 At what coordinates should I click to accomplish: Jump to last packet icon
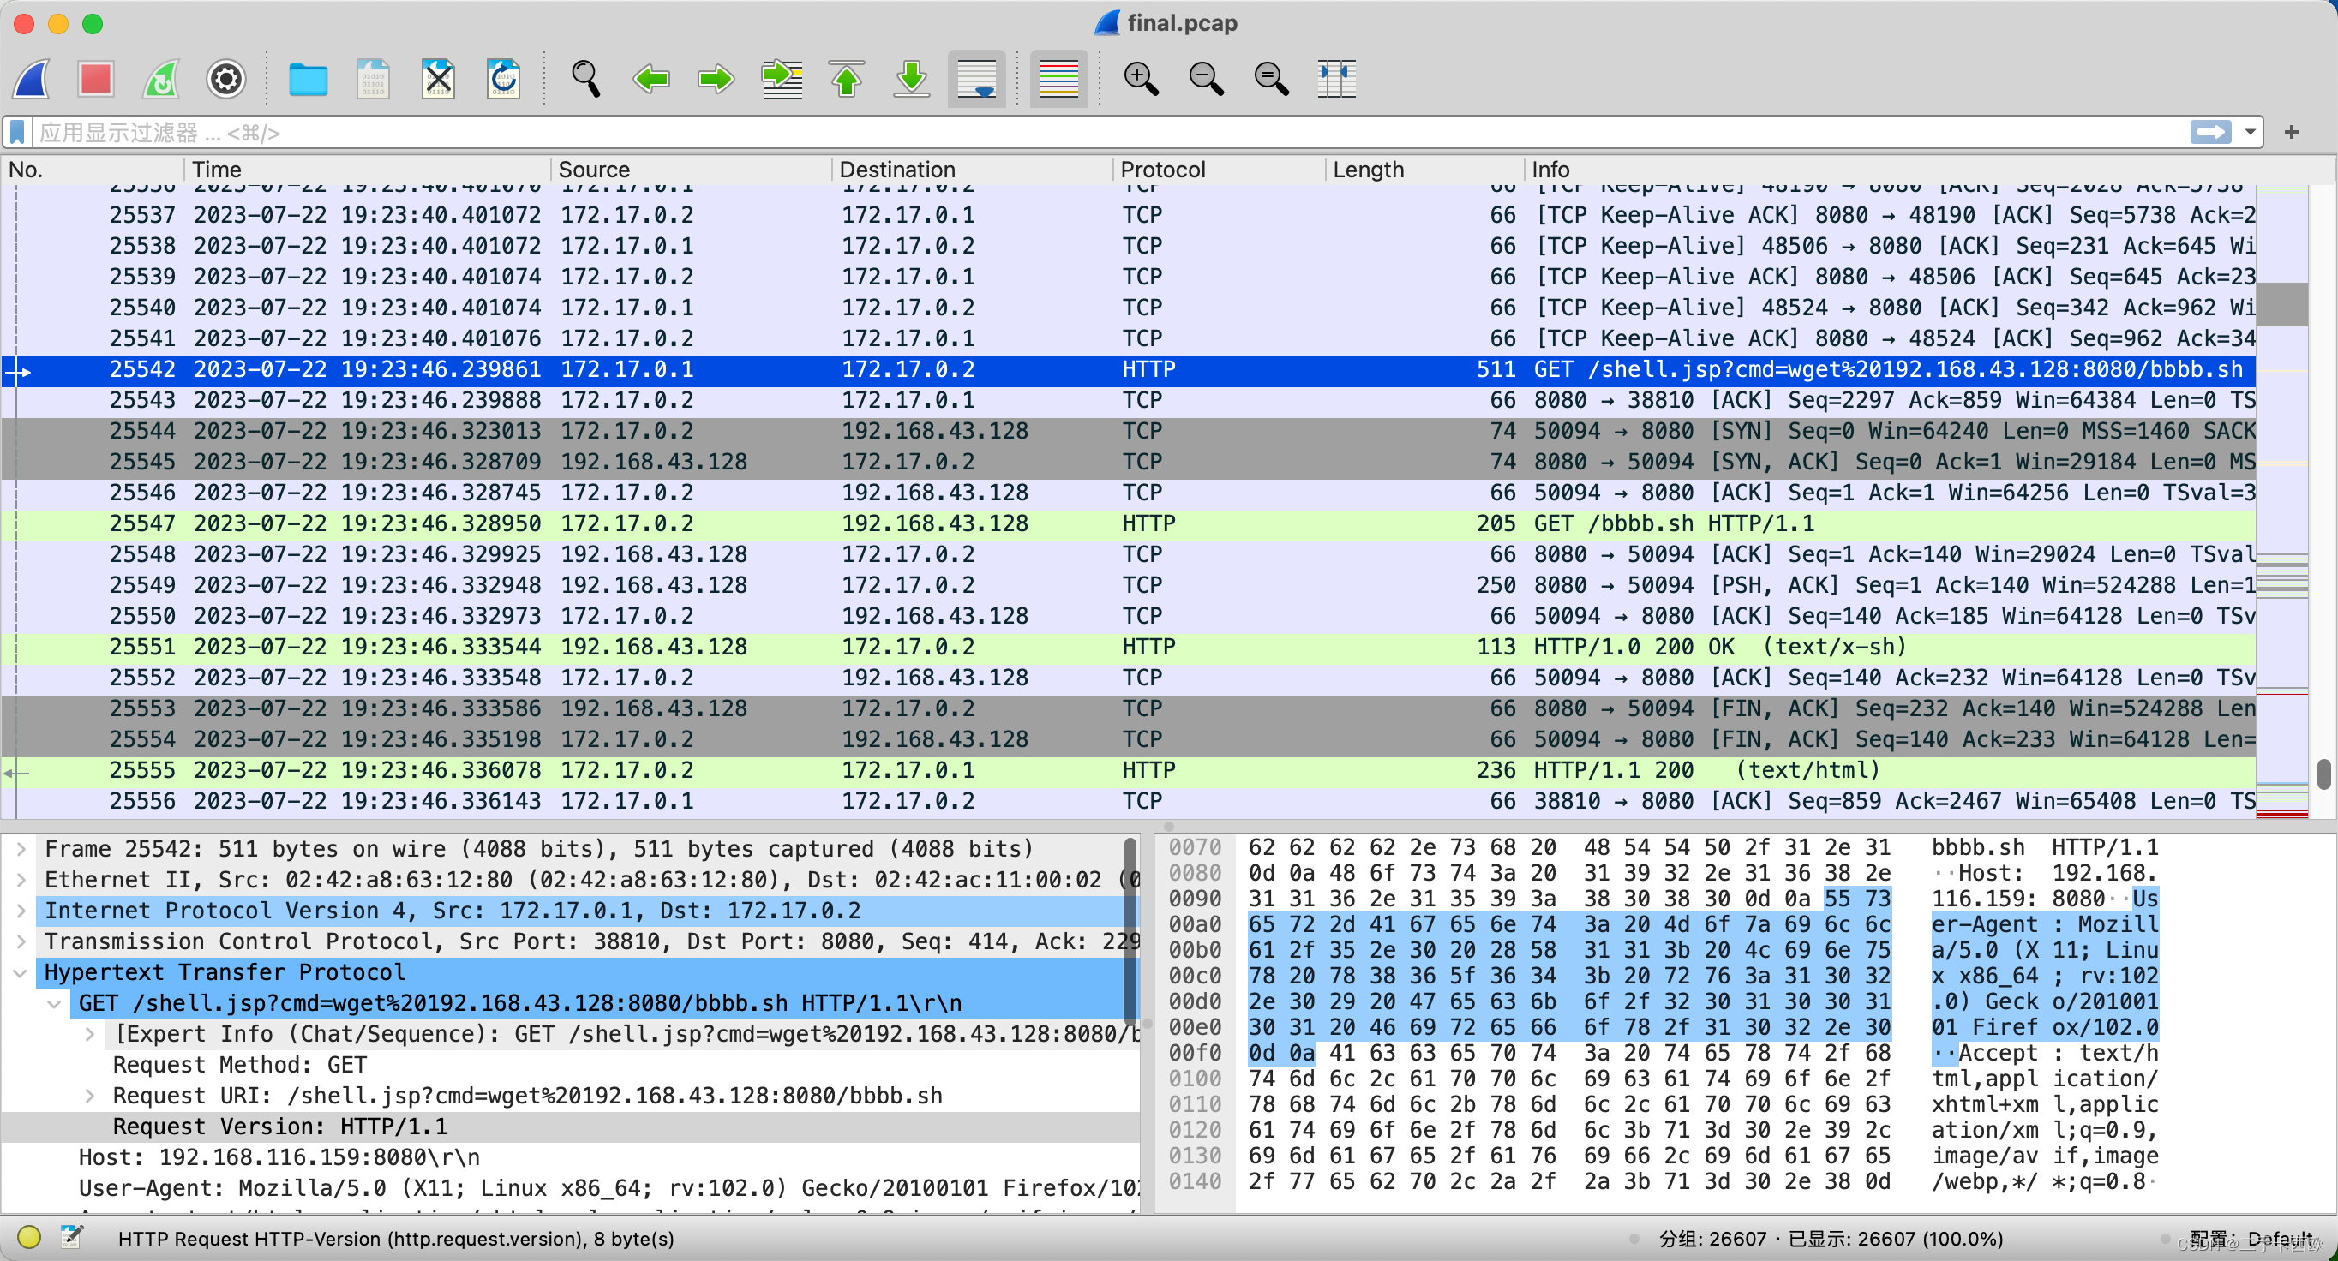(x=911, y=79)
